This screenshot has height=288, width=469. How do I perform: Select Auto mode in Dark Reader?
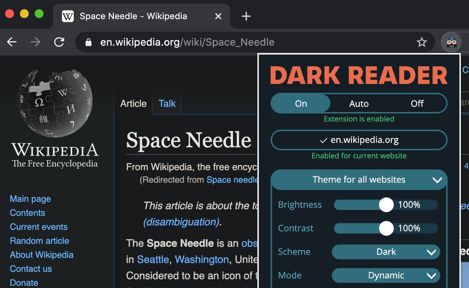pyautogui.click(x=358, y=103)
